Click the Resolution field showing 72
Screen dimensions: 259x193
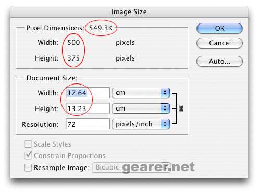point(88,124)
